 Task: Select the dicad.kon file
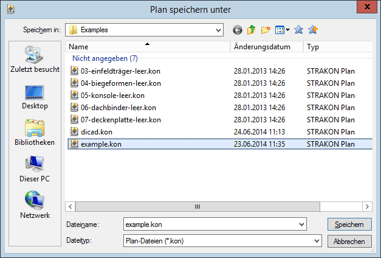point(96,131)
